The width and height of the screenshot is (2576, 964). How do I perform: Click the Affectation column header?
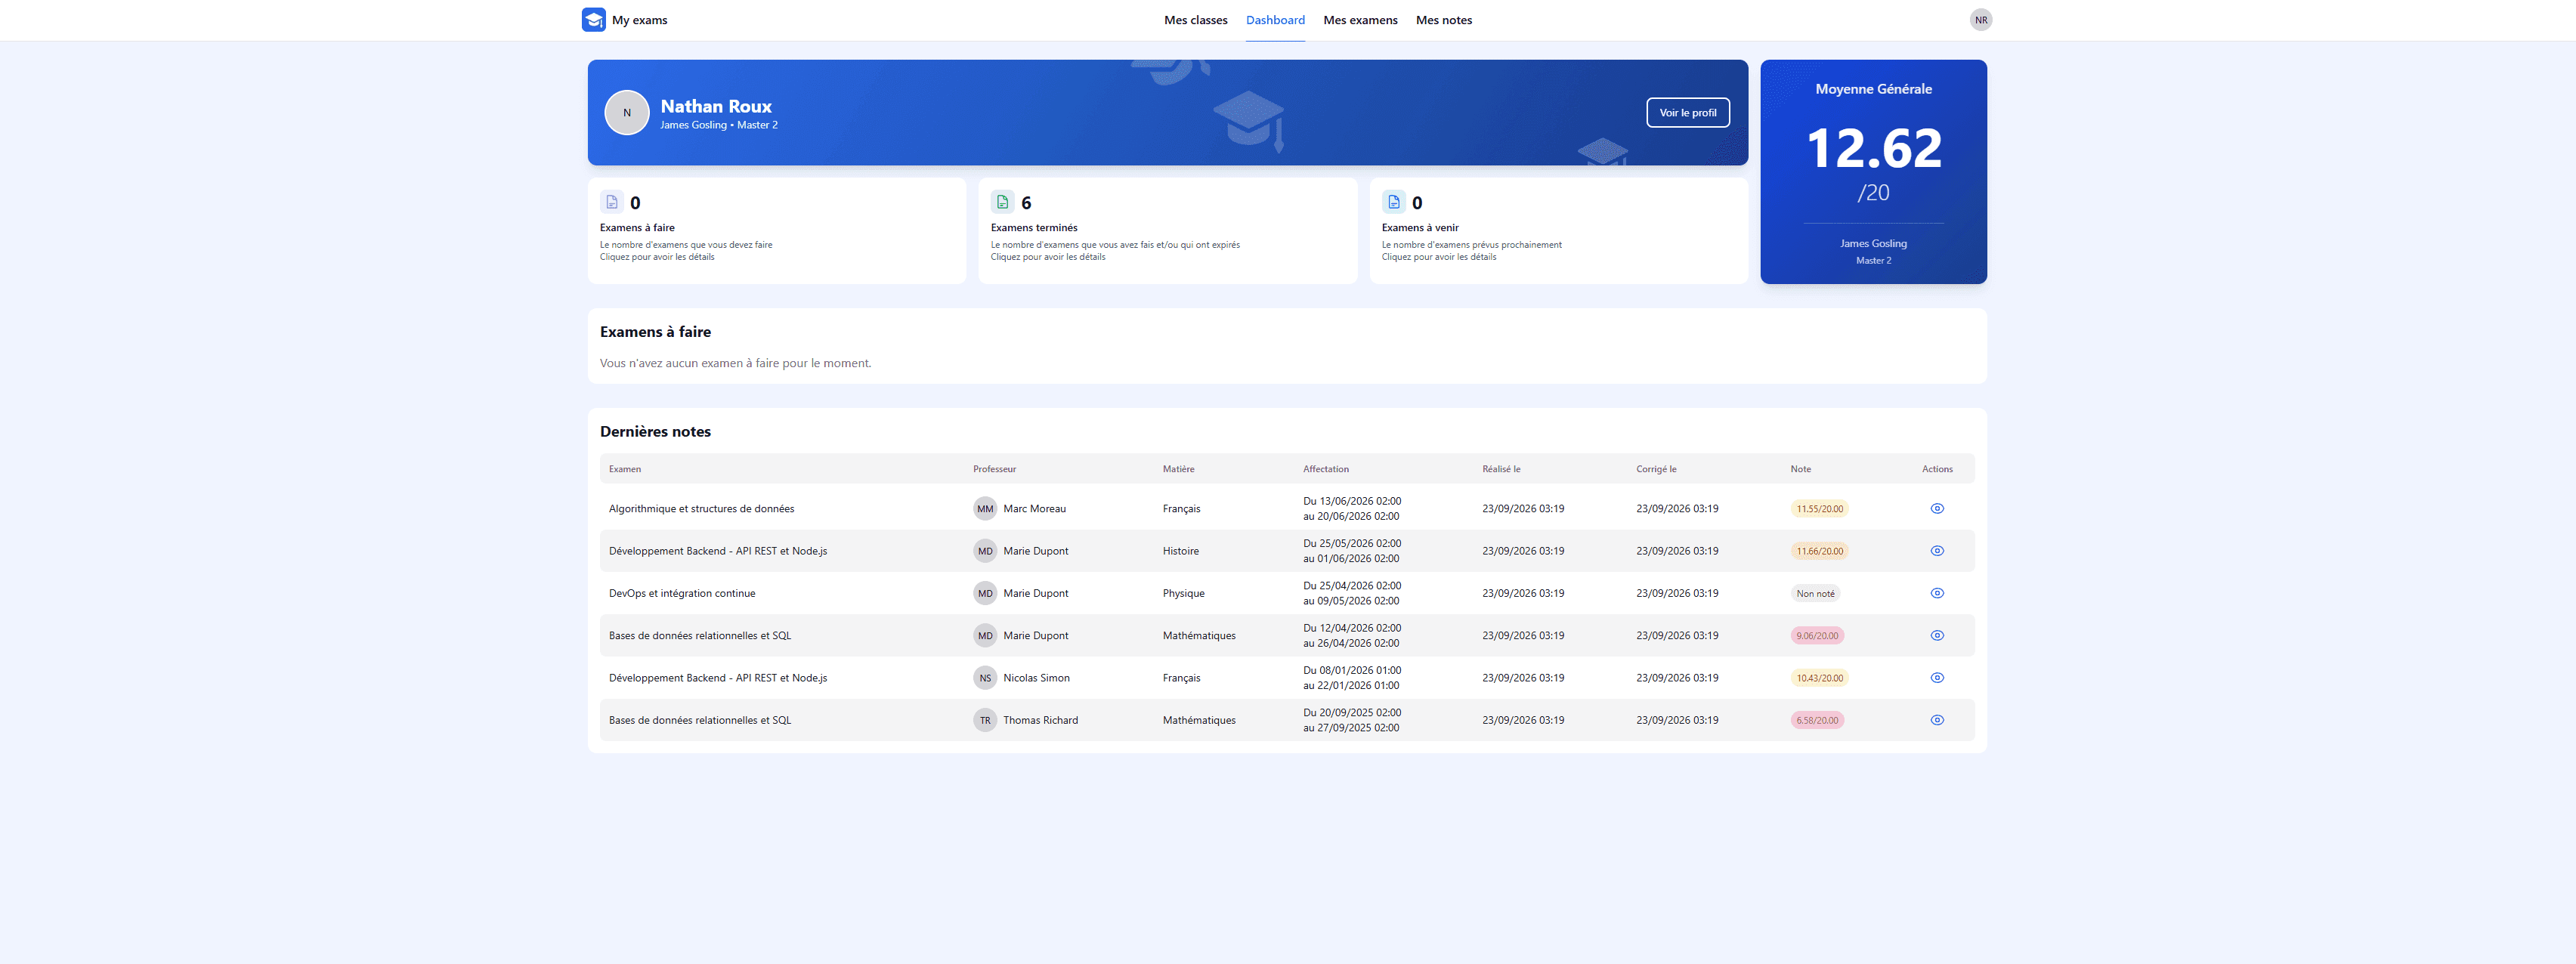click(1325, 469)
